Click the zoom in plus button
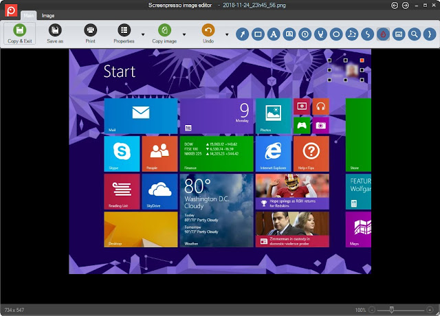This screenshot has height=316, width=440. point(430,310)
